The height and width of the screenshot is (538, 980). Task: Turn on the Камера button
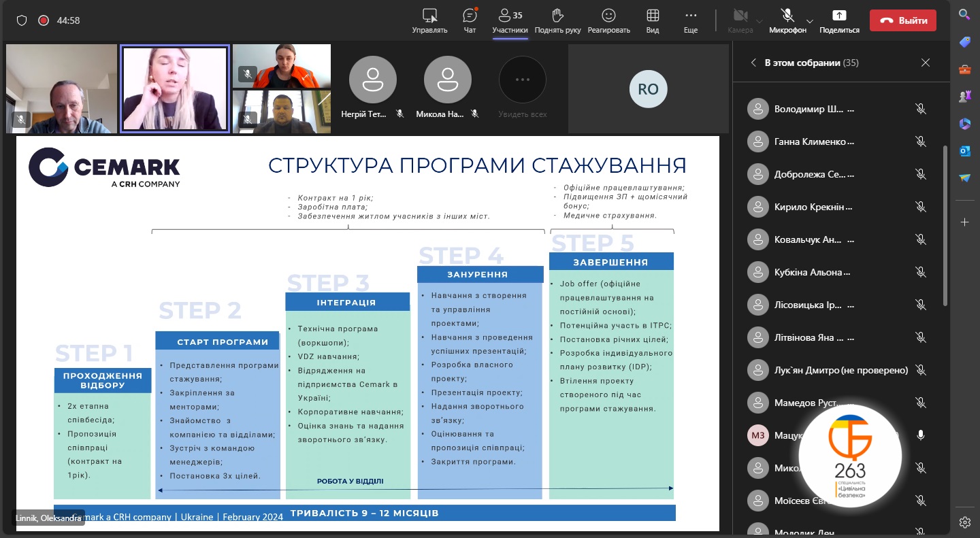point(740,20)
